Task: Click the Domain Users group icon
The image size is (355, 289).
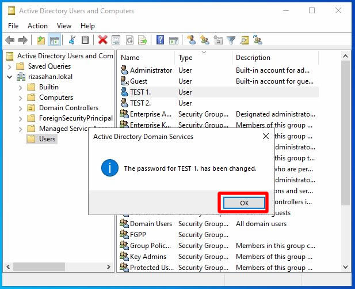Action: coord(124,223)
